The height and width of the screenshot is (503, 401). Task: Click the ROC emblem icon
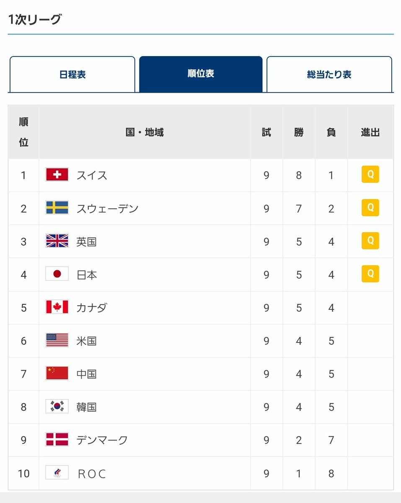[57, 473]
